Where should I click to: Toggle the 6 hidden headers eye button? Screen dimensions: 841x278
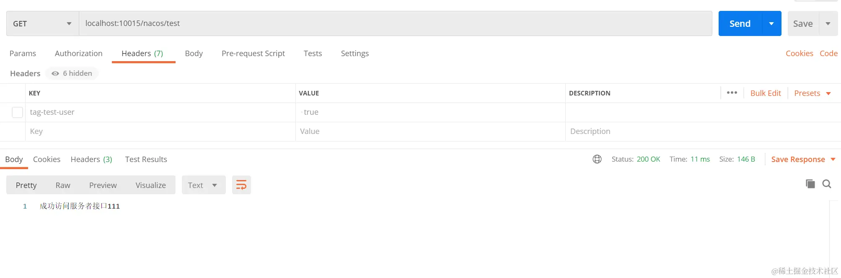click(72, 73)
